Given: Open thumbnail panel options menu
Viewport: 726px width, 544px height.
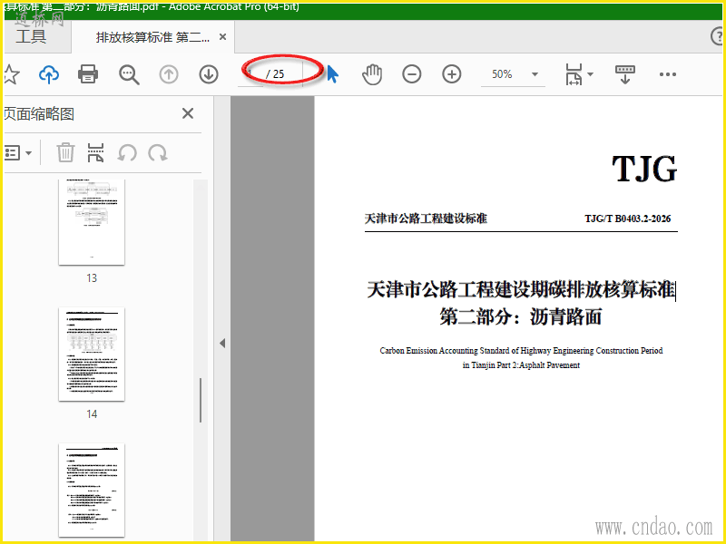Looking at the screenshot, I should (17, 152).
